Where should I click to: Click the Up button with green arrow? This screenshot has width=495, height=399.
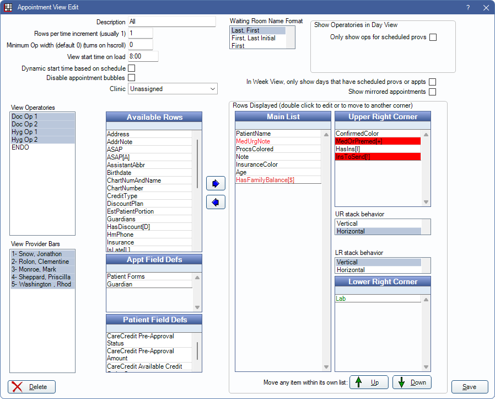point(369,382)
